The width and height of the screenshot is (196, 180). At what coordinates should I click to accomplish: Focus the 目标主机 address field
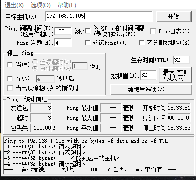click(x=99, y=16)
